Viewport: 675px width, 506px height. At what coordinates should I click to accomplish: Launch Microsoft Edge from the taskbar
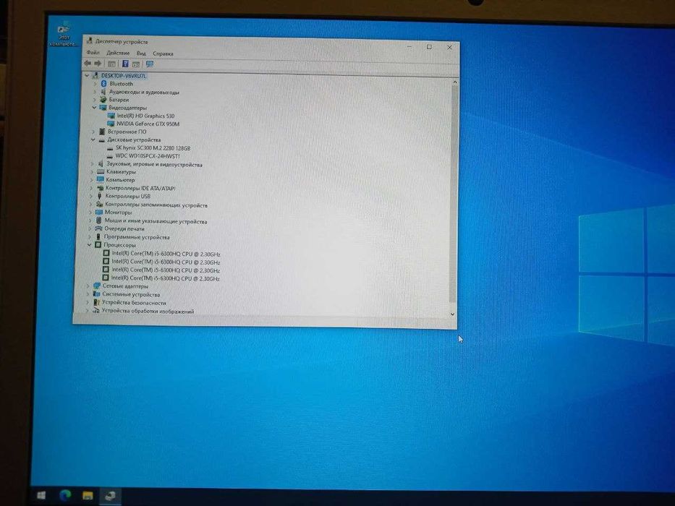(65, 495)
